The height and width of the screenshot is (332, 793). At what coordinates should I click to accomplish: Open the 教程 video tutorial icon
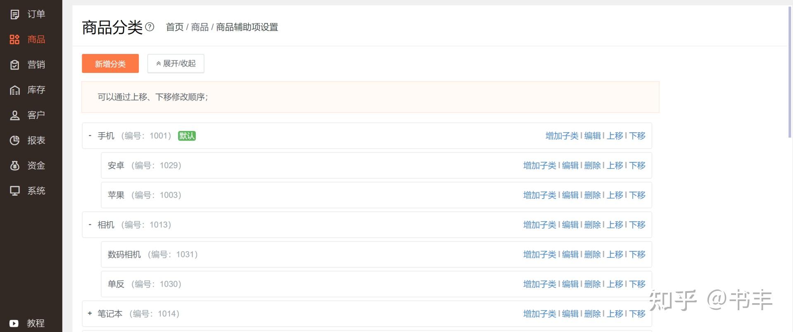pos(14,323)
